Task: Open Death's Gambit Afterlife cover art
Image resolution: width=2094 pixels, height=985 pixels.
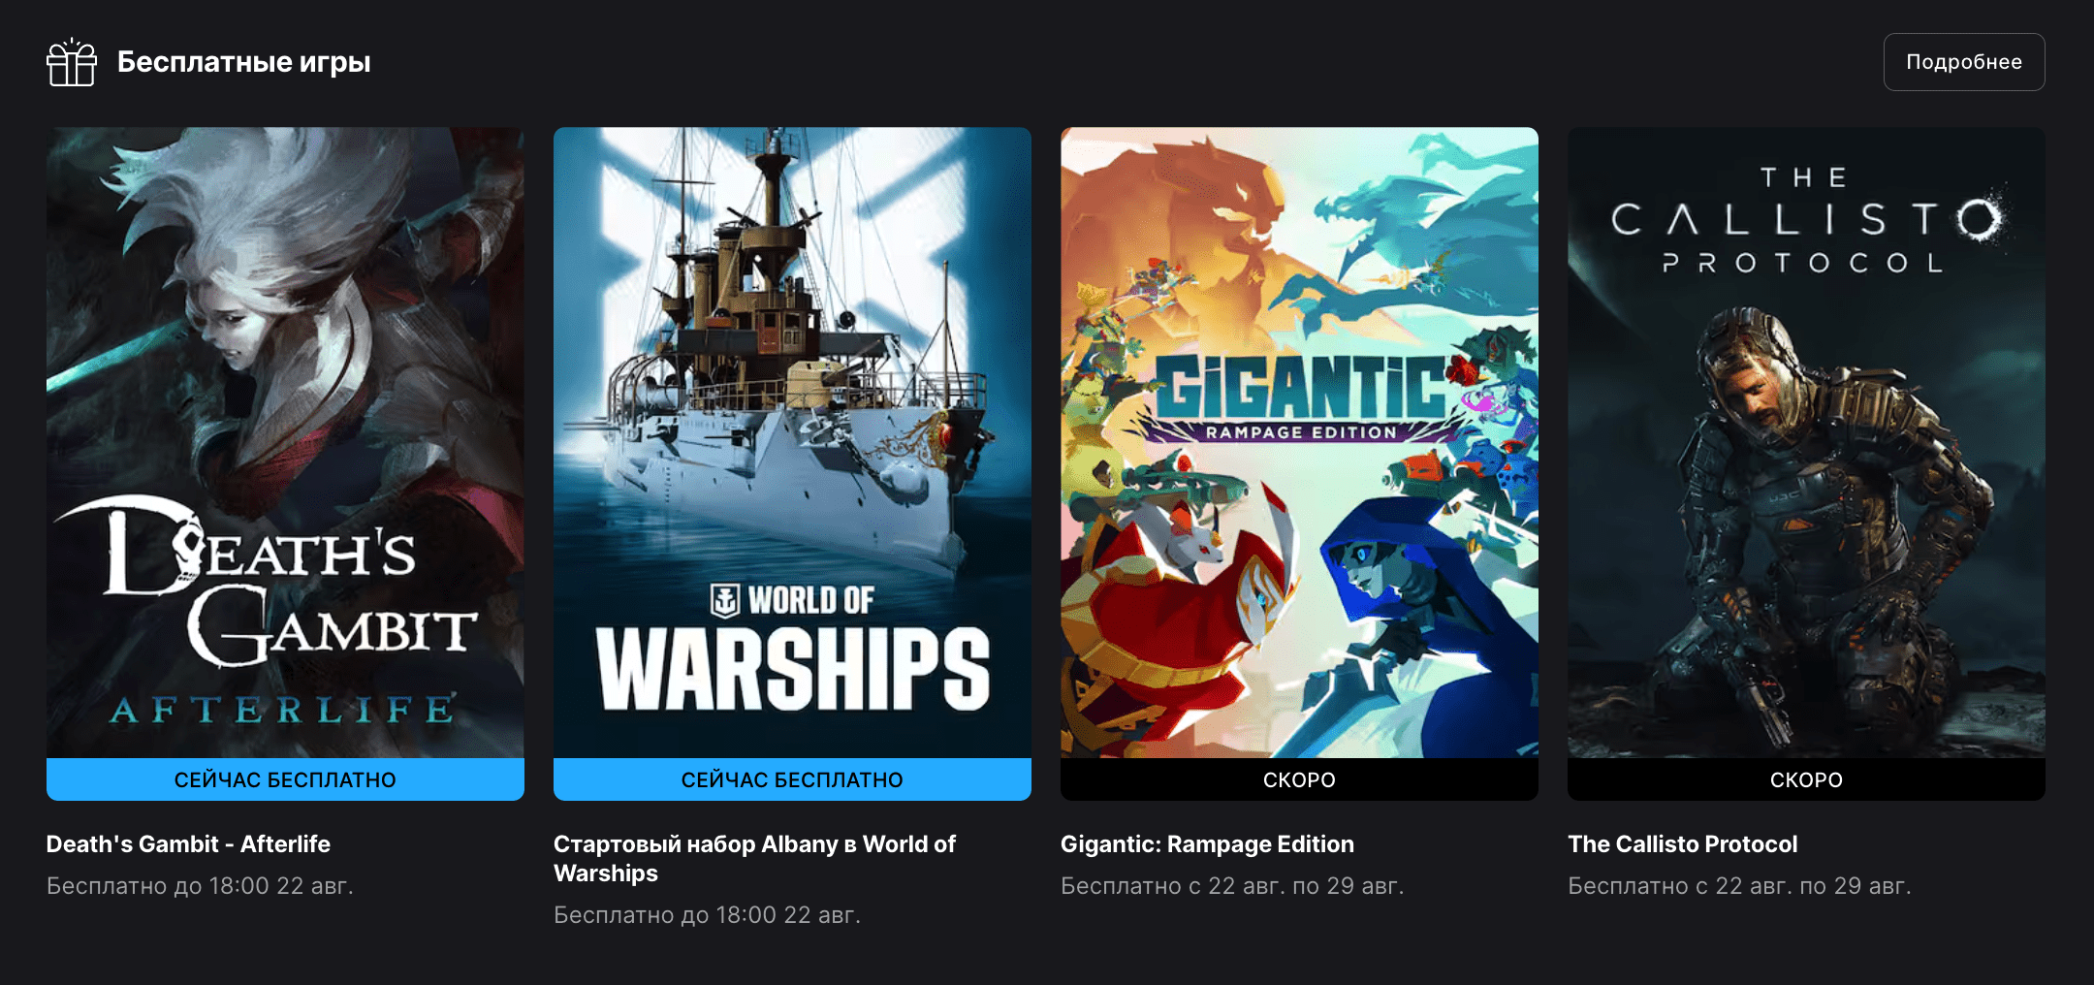Action: 285,442
